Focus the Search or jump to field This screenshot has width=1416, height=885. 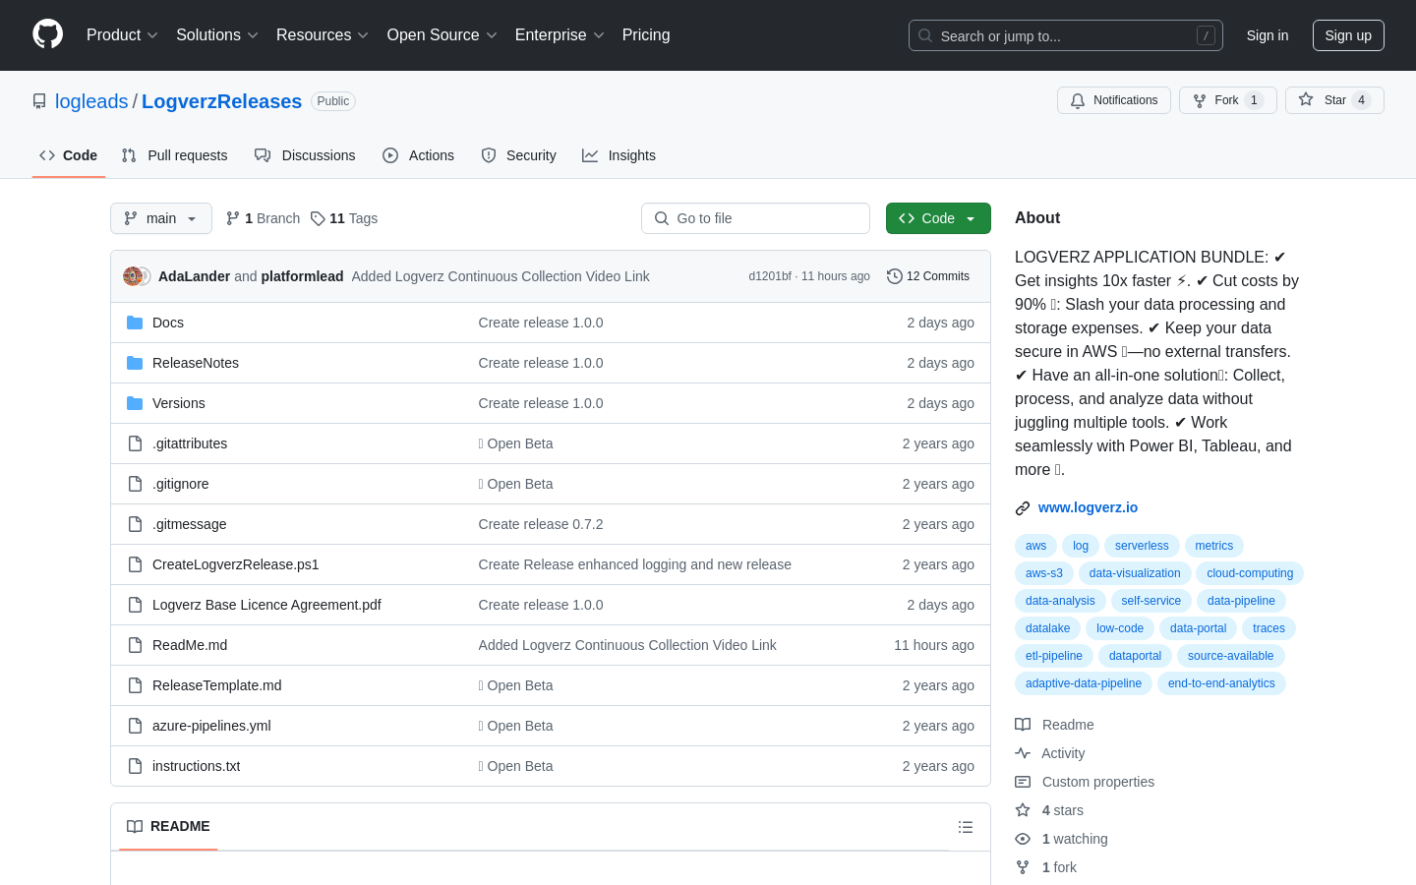pyautogui.click(x=1066, y=35)
